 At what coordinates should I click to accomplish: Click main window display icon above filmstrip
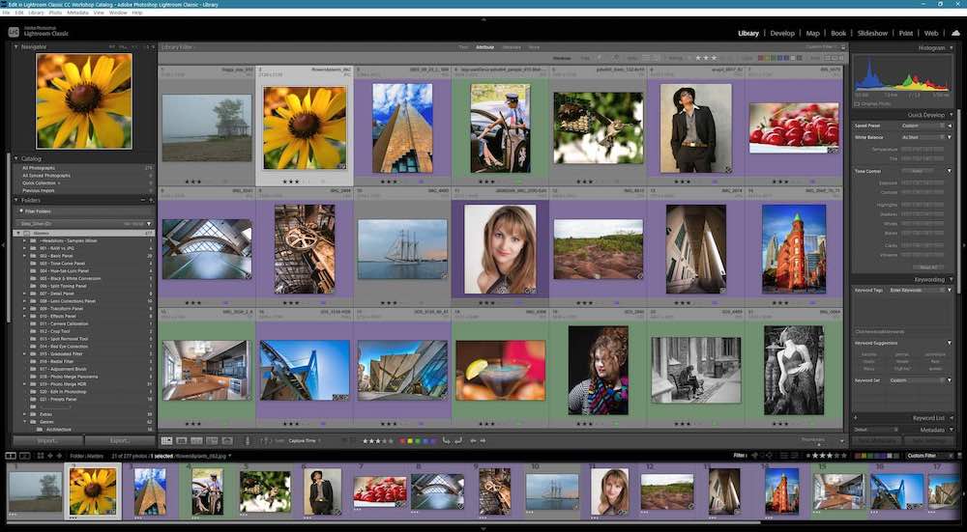(11, 456)
